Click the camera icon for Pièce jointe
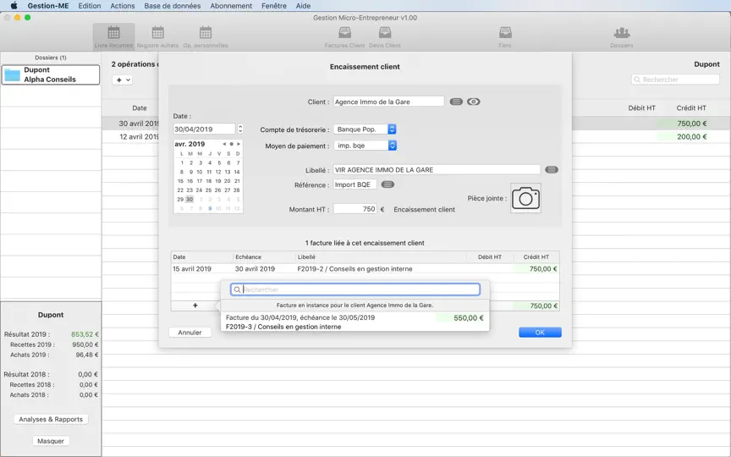The width and height of the screenshot is (731, 457). coord(525,198)
